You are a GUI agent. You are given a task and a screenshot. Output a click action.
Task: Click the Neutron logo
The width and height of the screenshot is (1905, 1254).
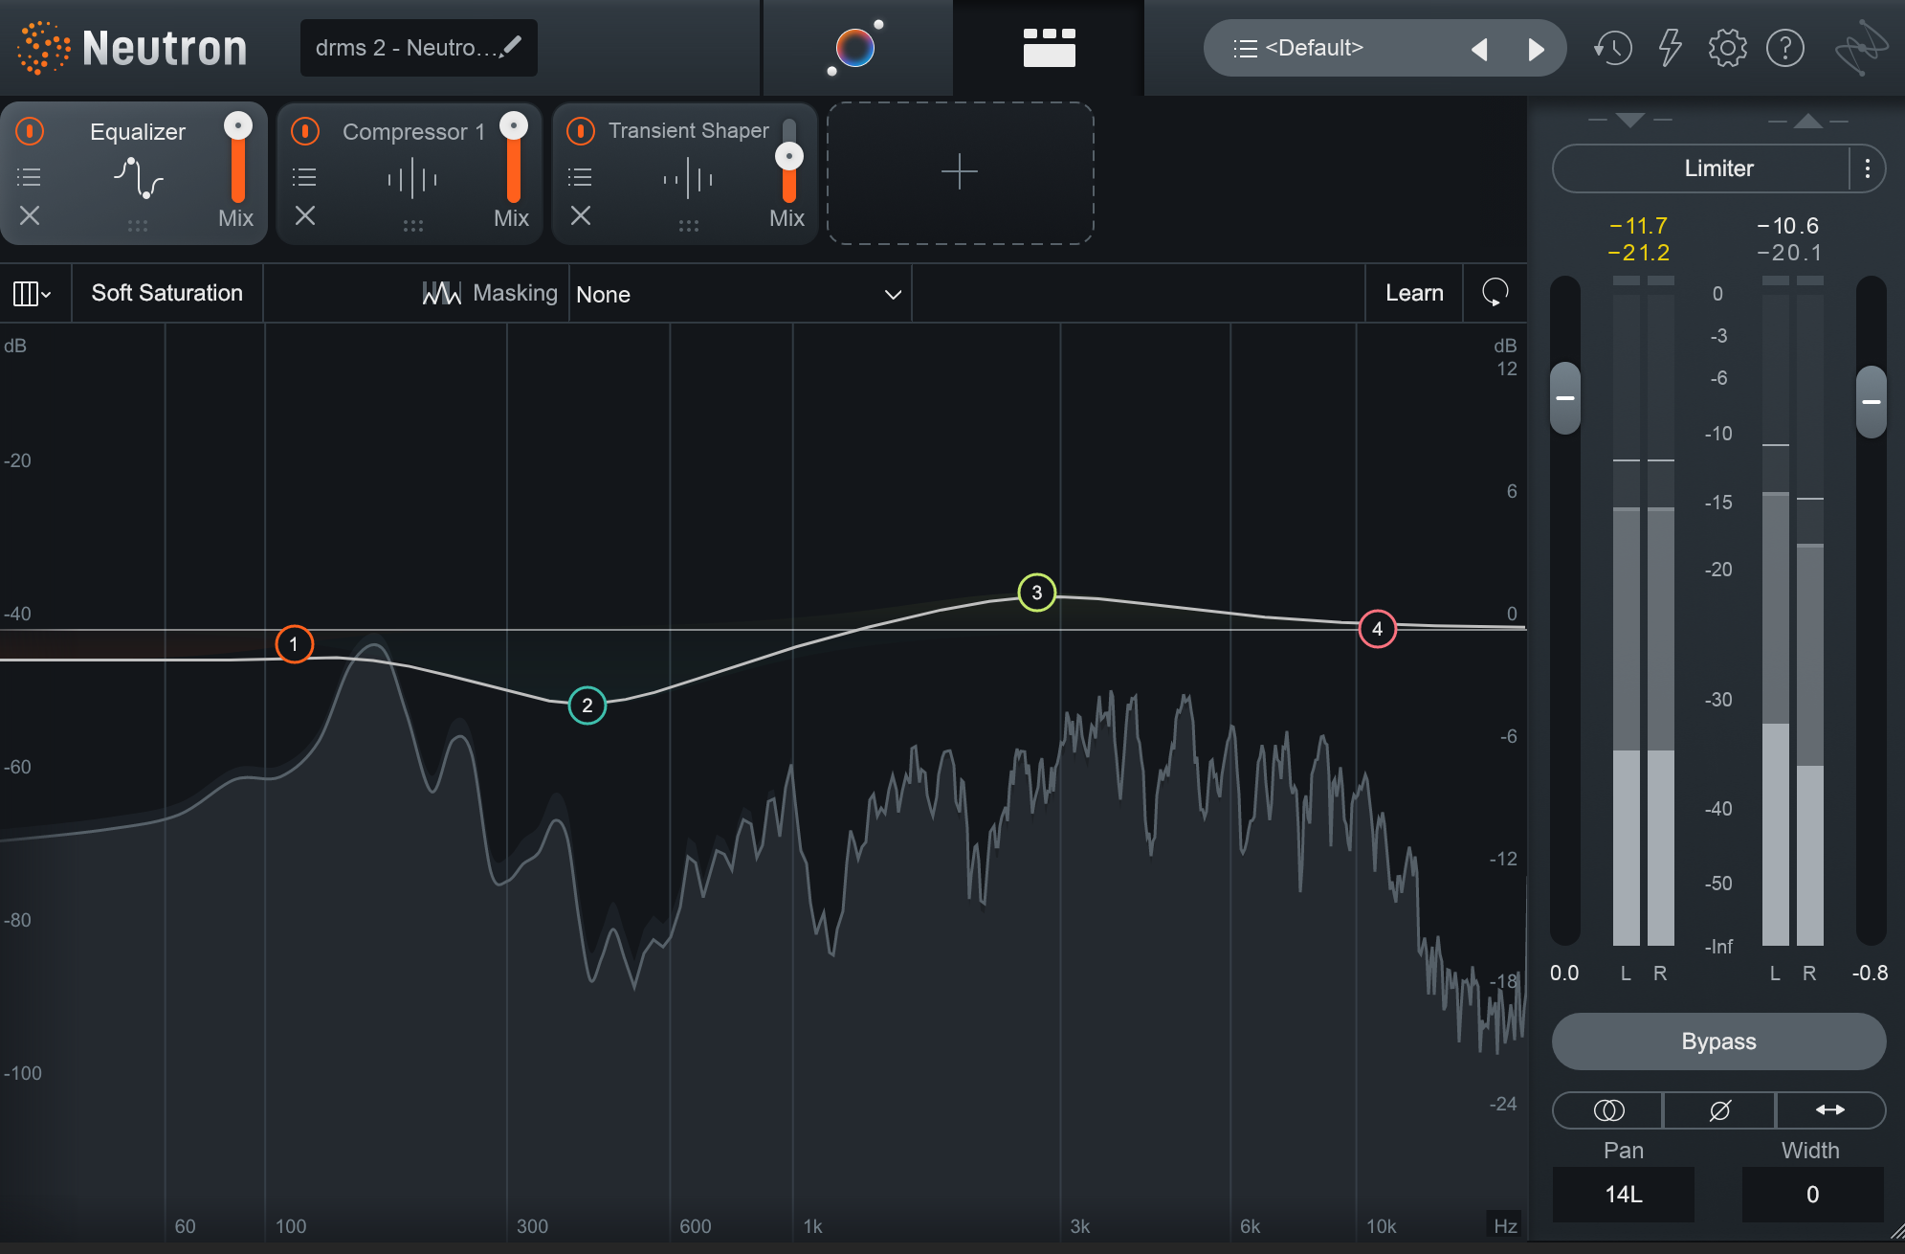click(x=132, y=48)
